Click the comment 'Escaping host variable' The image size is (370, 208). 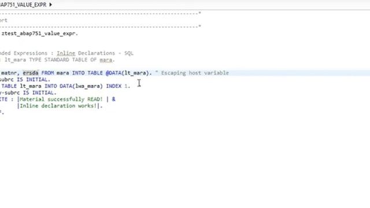[x=195, y=73]
